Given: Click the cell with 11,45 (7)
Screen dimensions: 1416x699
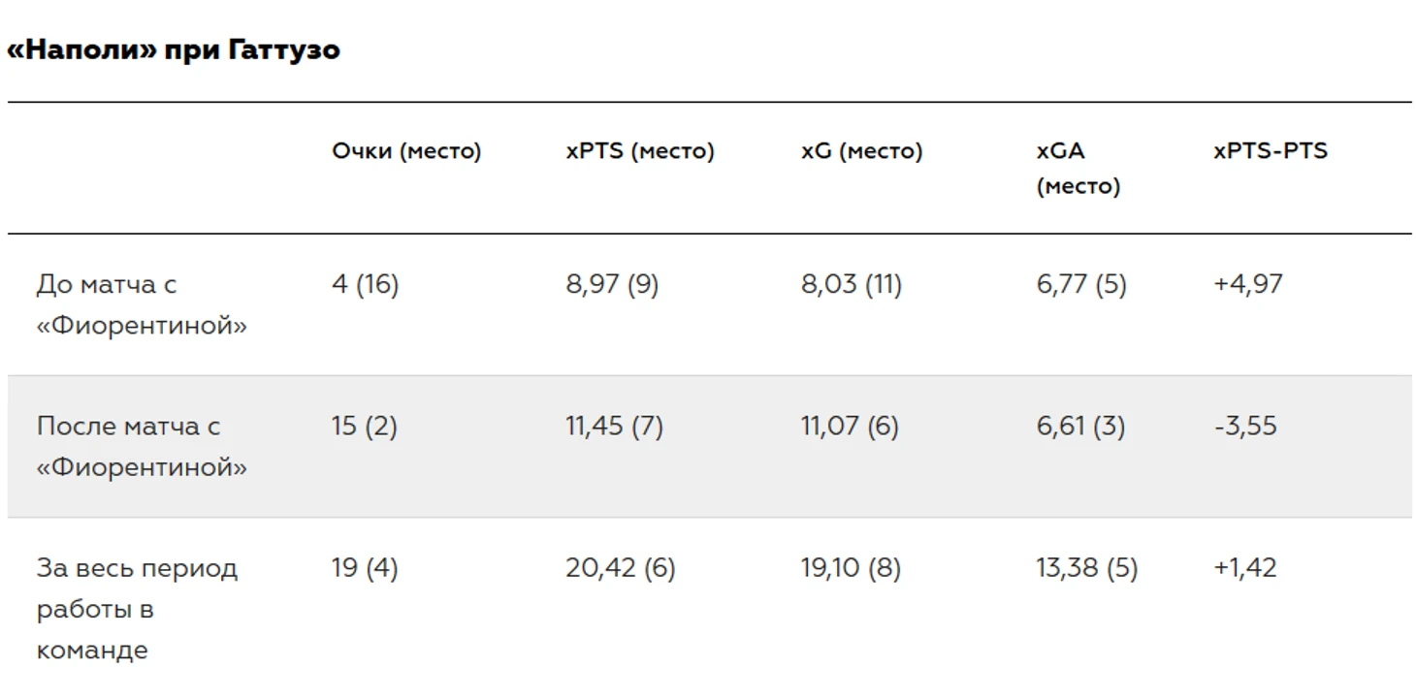Looking at the screenshot, I should click(x=615, y=426).
